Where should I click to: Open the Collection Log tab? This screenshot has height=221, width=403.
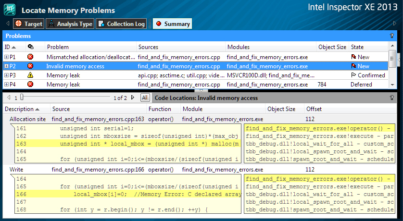121,24
